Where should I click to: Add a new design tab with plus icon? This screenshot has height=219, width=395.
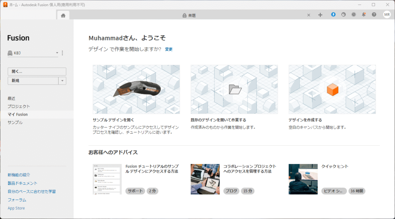[x=320, y=15]
